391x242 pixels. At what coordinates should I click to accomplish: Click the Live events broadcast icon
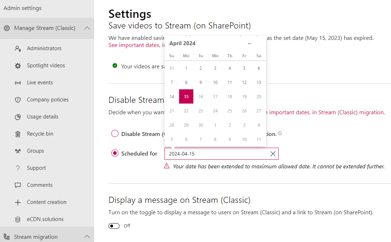pos(18,83)
